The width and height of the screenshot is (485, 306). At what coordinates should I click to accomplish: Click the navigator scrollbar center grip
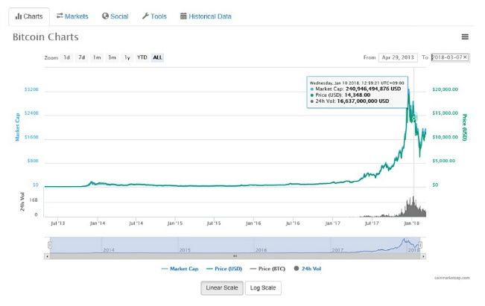[235, 256]
